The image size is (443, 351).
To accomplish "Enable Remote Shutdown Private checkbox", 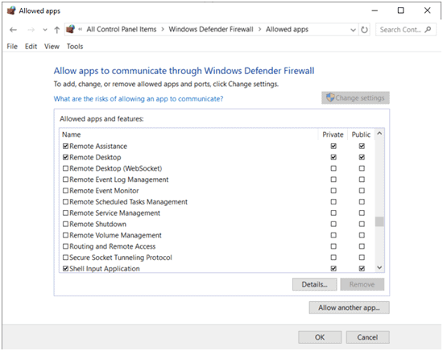I will pyautogui.click(x=333, y=225).
